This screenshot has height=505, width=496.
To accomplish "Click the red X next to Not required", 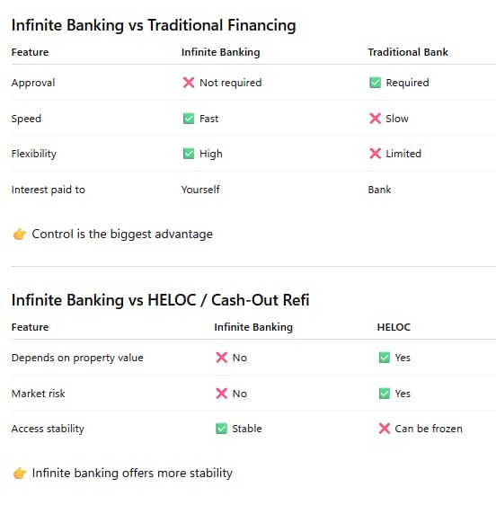I will click(189, 83).
